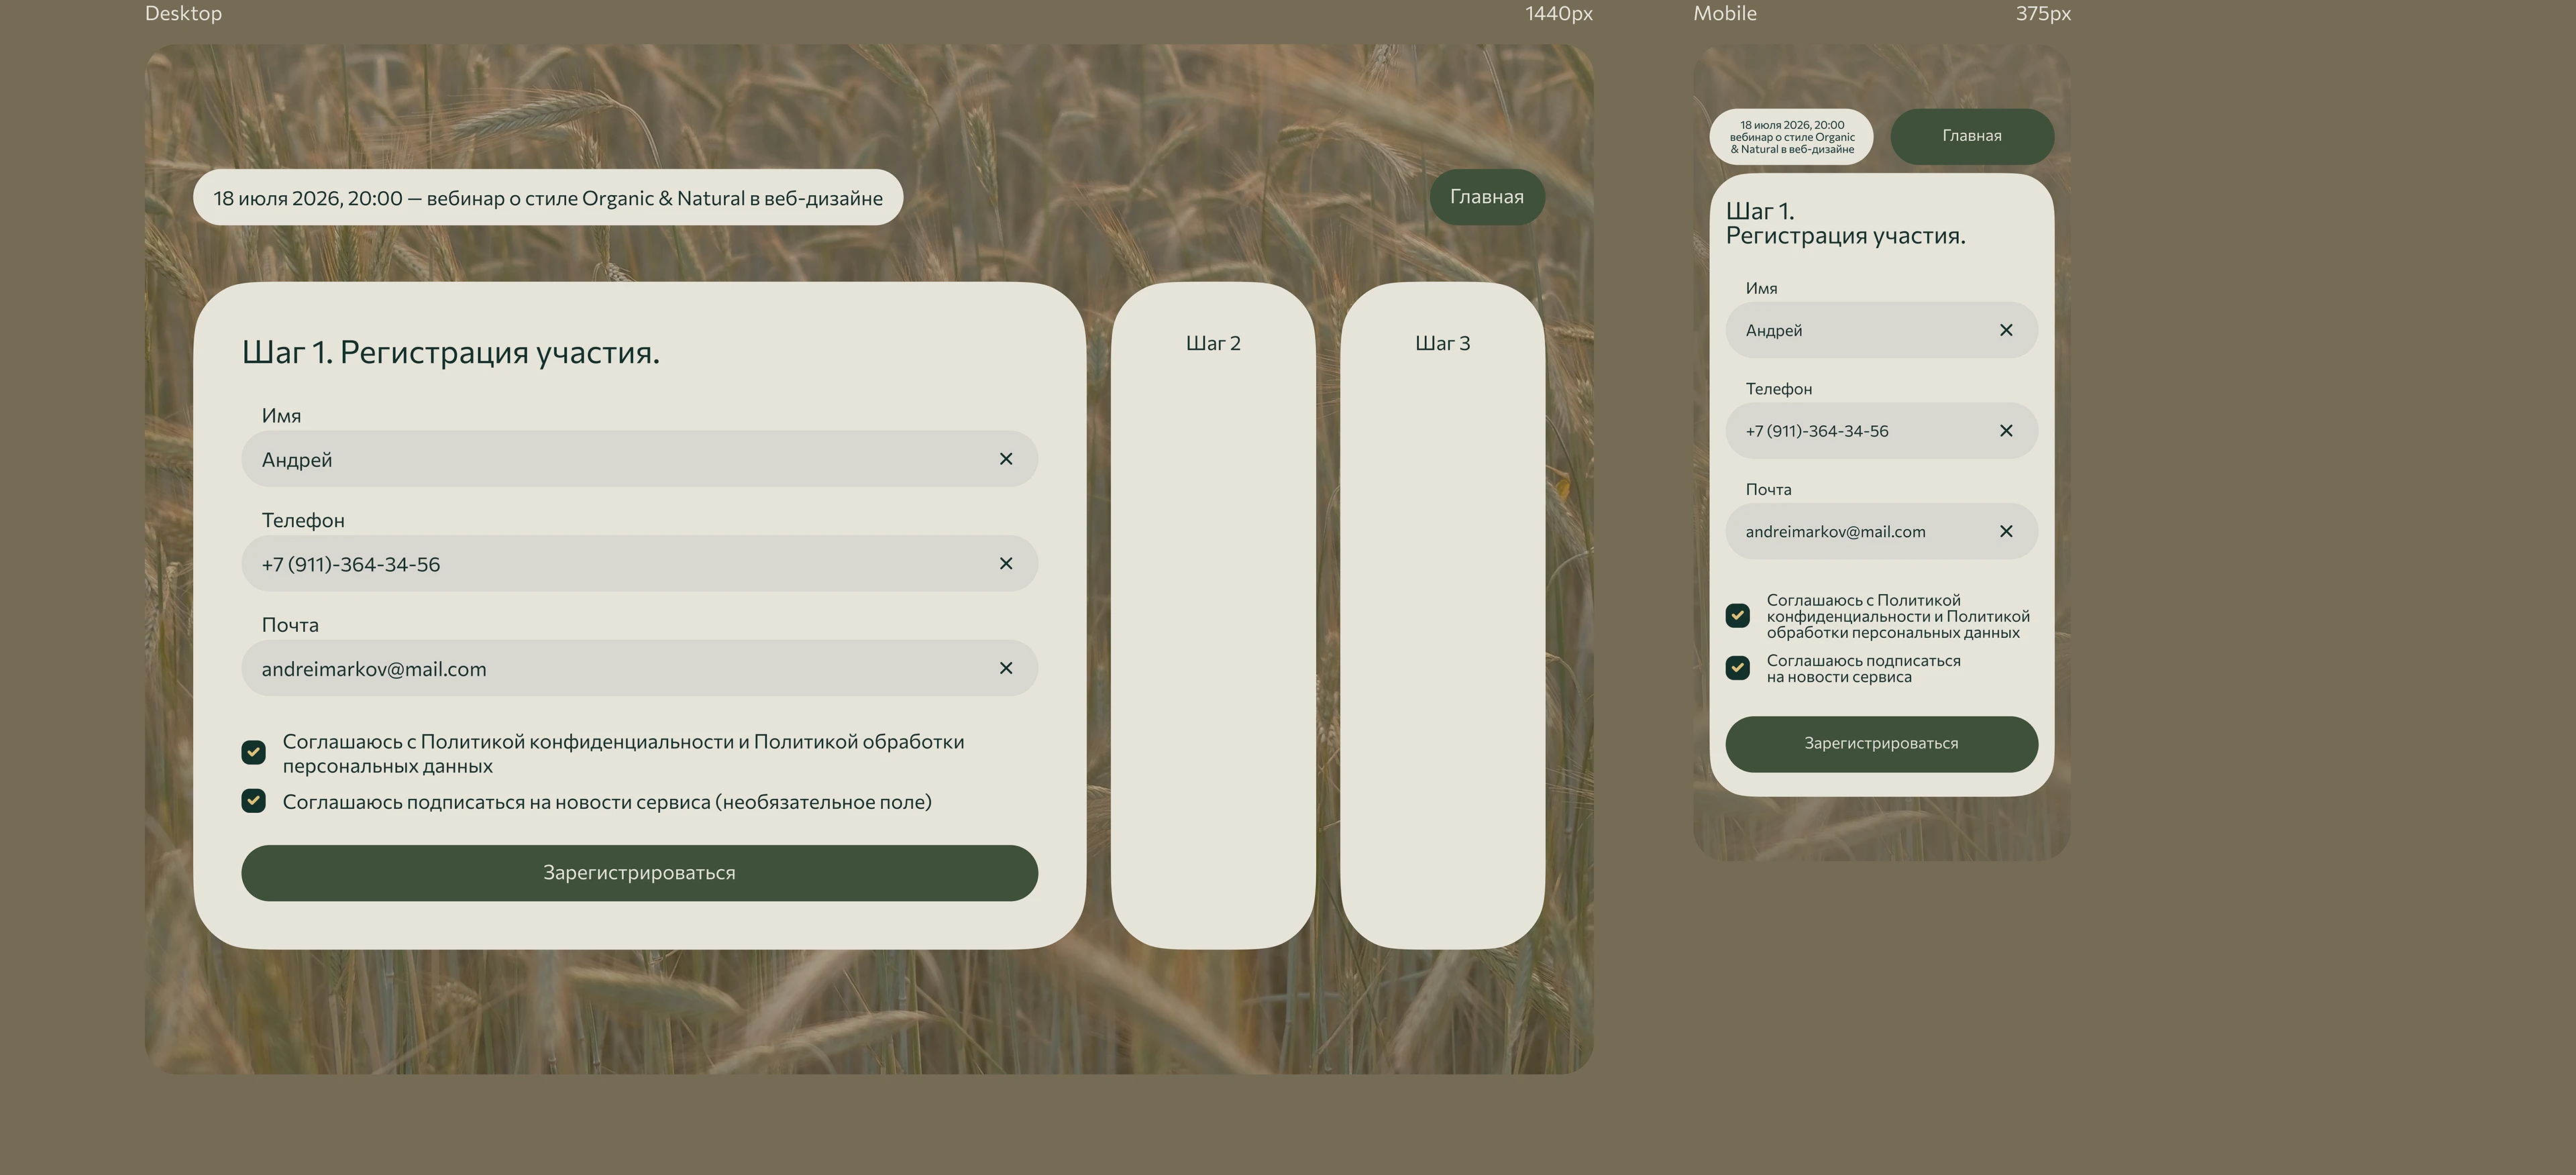Screen dimensions: 2576x1175
Task: Click the mobile webinar date announcement pill
Action: coord(1792,137)
